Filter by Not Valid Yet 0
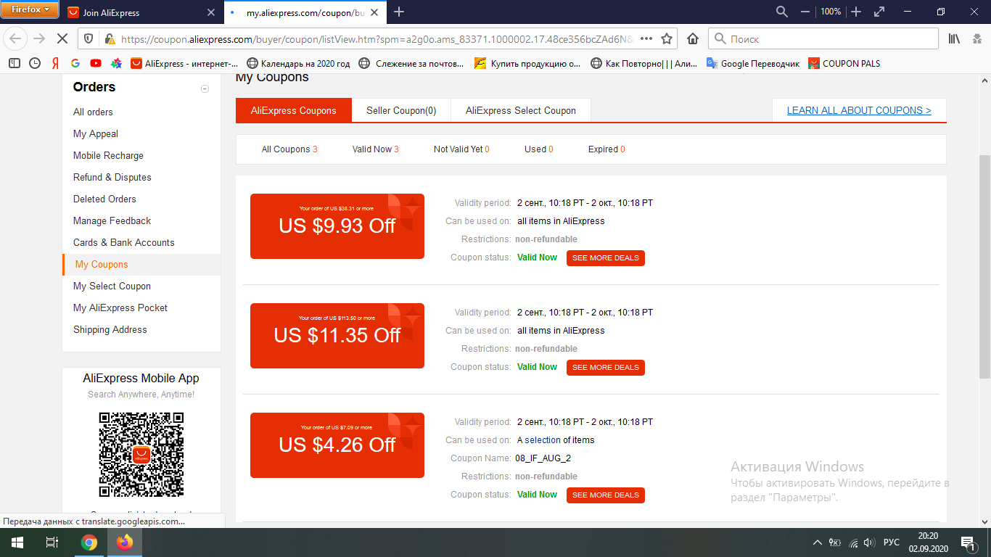Viewport: 991px width, 557px height. (461, 149)
